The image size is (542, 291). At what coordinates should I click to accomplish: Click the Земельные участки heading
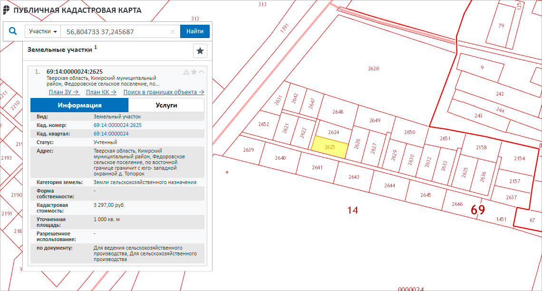tap(60, 50)
